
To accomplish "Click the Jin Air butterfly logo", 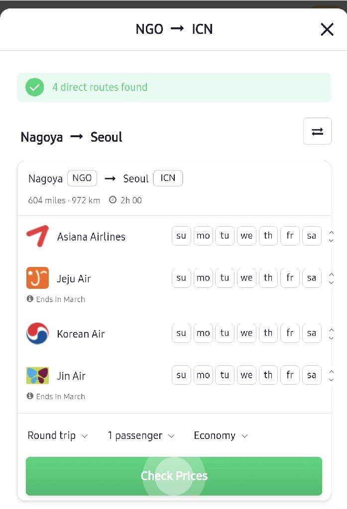I will (37, 375).
